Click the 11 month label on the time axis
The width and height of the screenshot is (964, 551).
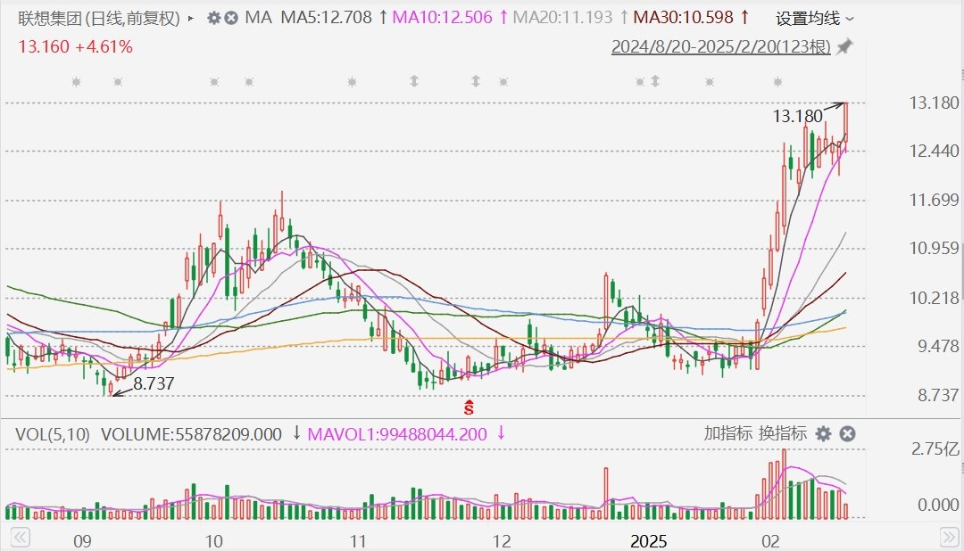point(358,541)
